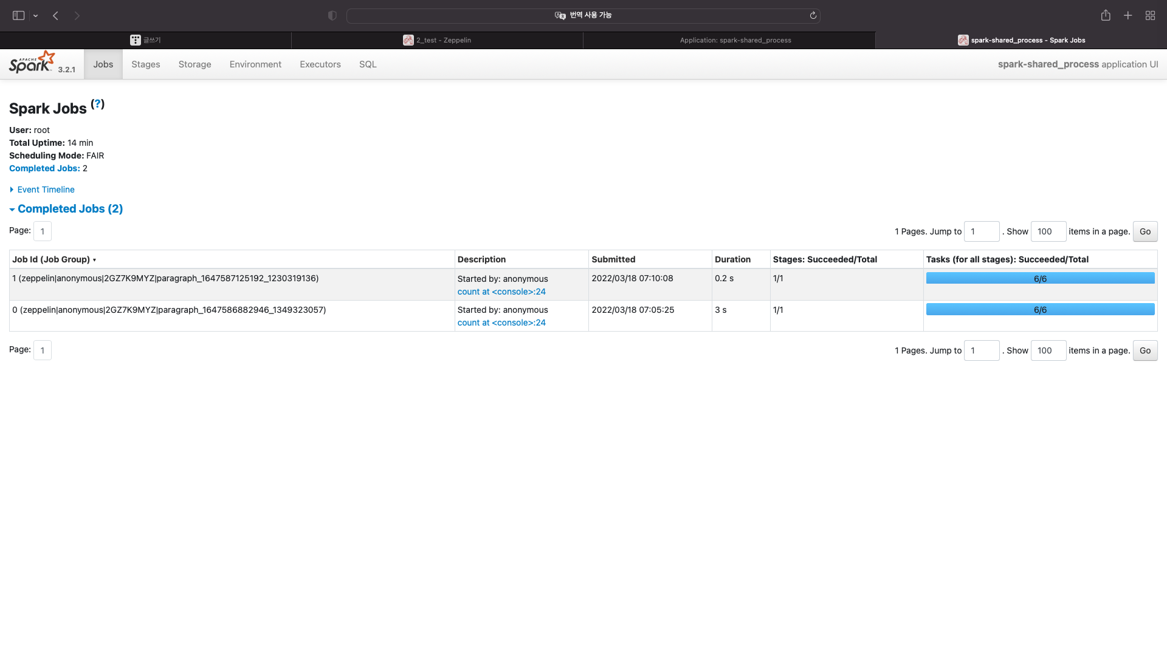Click the browser sidebar toggle icon
The width and height of the screenshot is (1167, 656).
tap(18, 16)
